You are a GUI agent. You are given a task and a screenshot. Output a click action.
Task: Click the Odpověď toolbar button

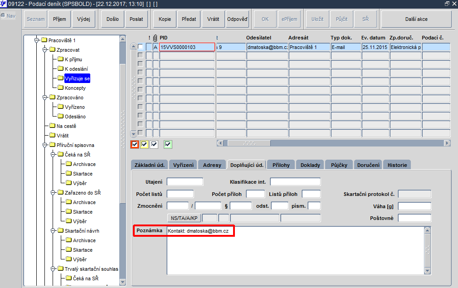point(237,19)
